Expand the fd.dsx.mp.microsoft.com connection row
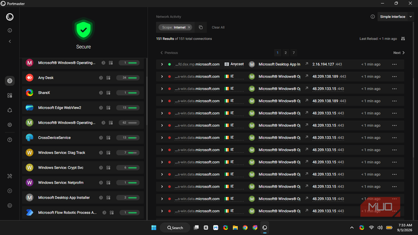Screen dimensions: 418x235 pos(162,64)
